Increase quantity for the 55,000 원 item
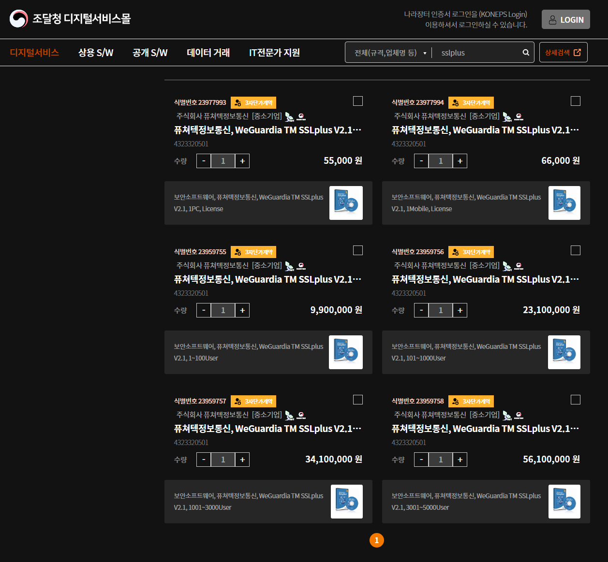The width and height of the screenshot is (608, 562). 242,161
